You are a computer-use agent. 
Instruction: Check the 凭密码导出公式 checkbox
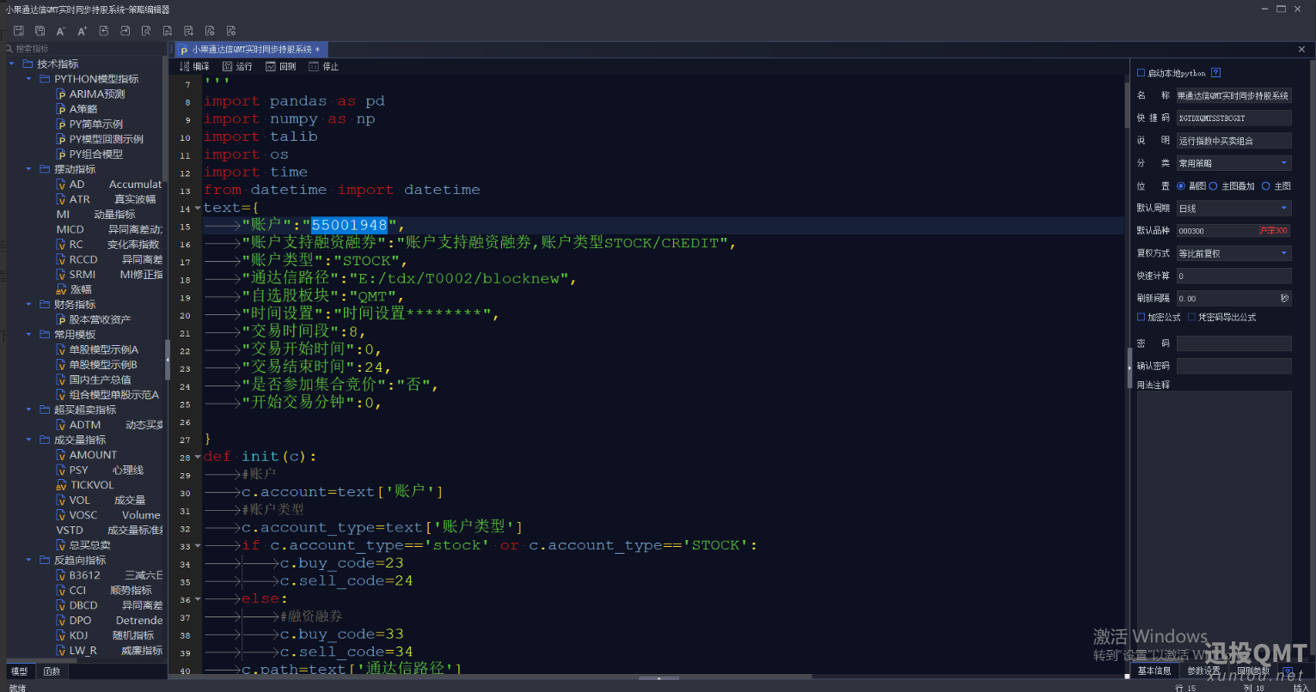(1191, 317)
